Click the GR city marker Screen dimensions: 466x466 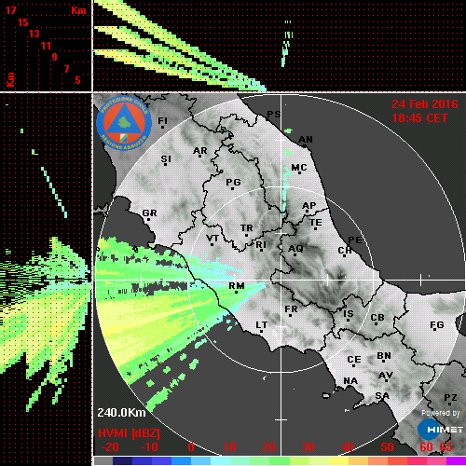(x=148, y=220)
